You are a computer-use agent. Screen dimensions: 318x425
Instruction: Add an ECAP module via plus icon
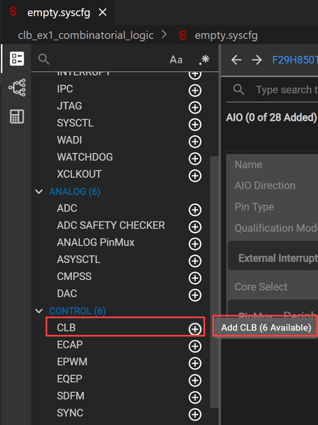[x=195, y=347]
